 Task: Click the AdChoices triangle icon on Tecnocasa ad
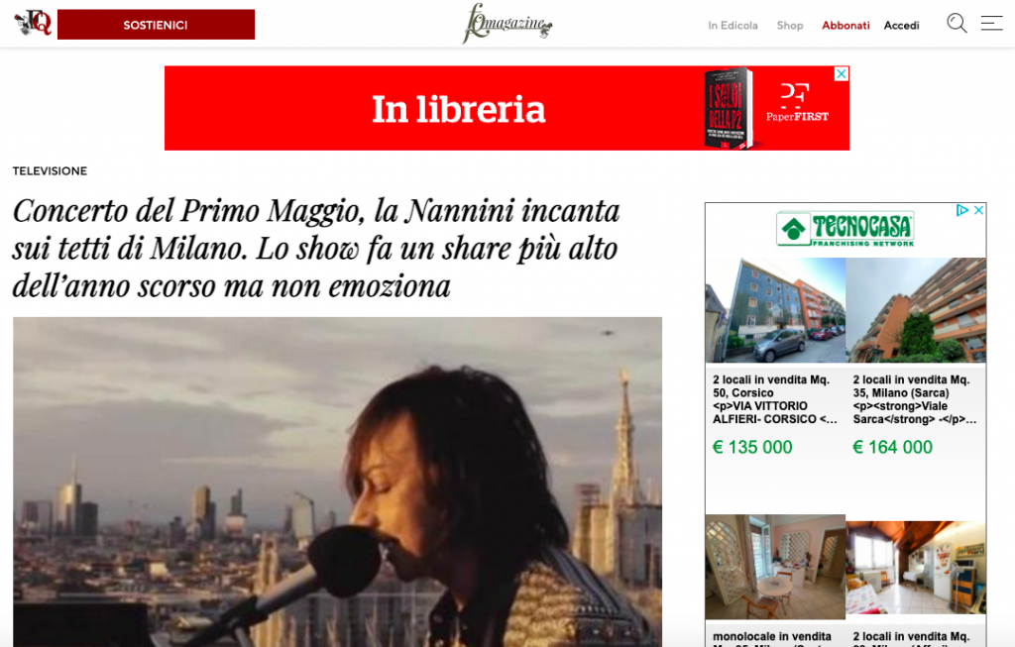click(x=961, y=210)
